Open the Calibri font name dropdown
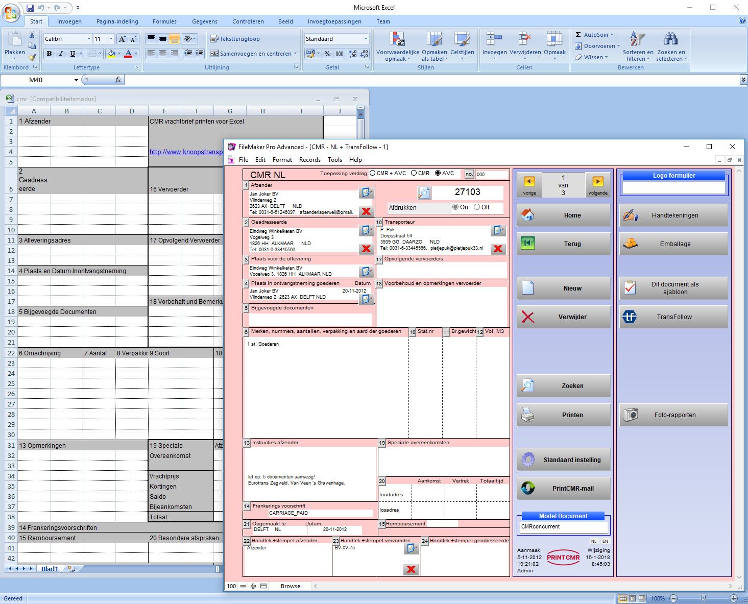The width and height of the screenshot is (748, 604). coord(89,39)
